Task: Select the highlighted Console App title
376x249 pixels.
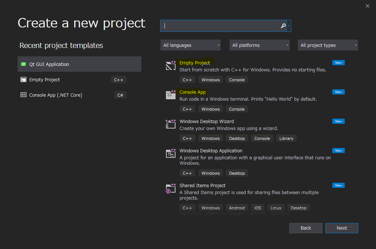Action: (x=192, y=92)
